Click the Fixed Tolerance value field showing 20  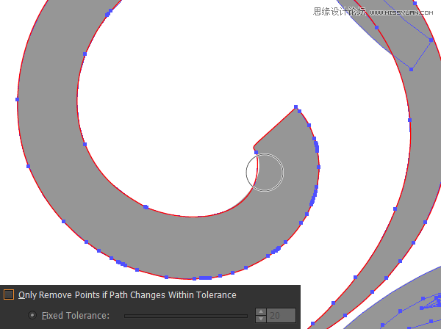(x=281, y=316)
